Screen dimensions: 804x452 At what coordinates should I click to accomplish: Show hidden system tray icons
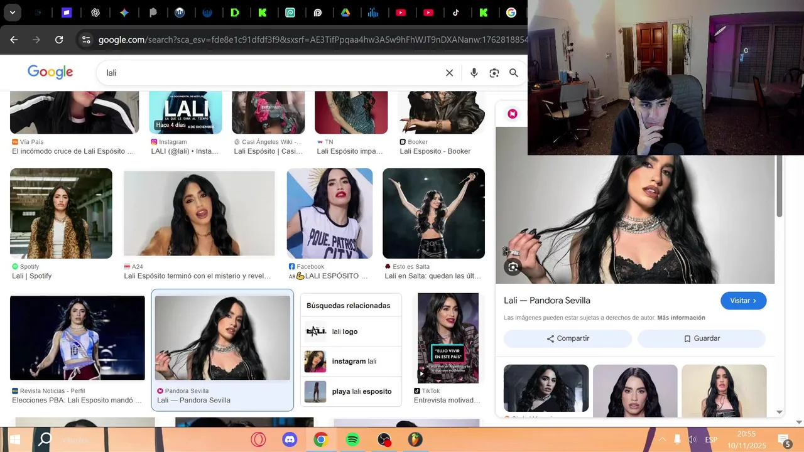[x=662, y=439]
